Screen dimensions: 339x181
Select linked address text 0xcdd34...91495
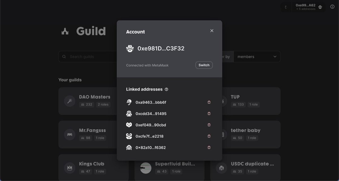coord(151,114)
